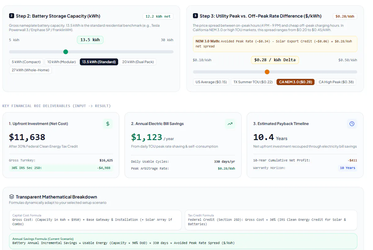Click the -$411 cumulative net profit value
Viewport: 373px width, 250px height.
[x=352, y=160]
